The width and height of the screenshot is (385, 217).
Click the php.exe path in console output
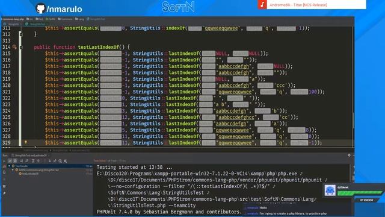coord(197,174)
